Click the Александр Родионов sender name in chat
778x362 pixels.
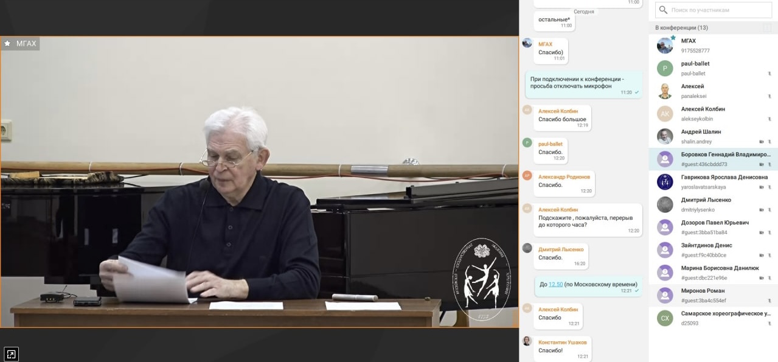[564, 177]
